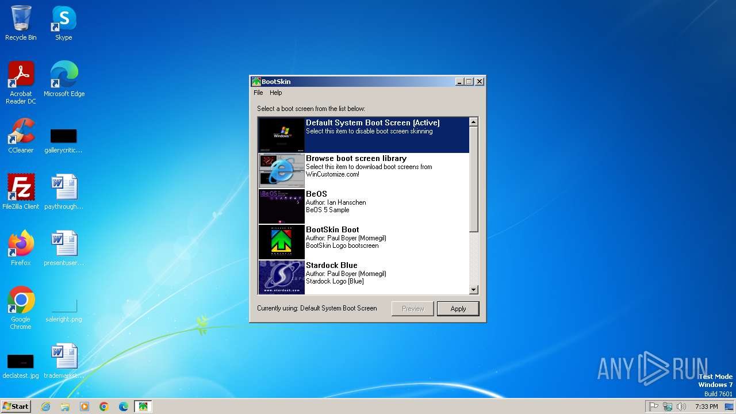Select the paythrough Word document icon
Screen dimensions: 736x414
coord(64,192)
